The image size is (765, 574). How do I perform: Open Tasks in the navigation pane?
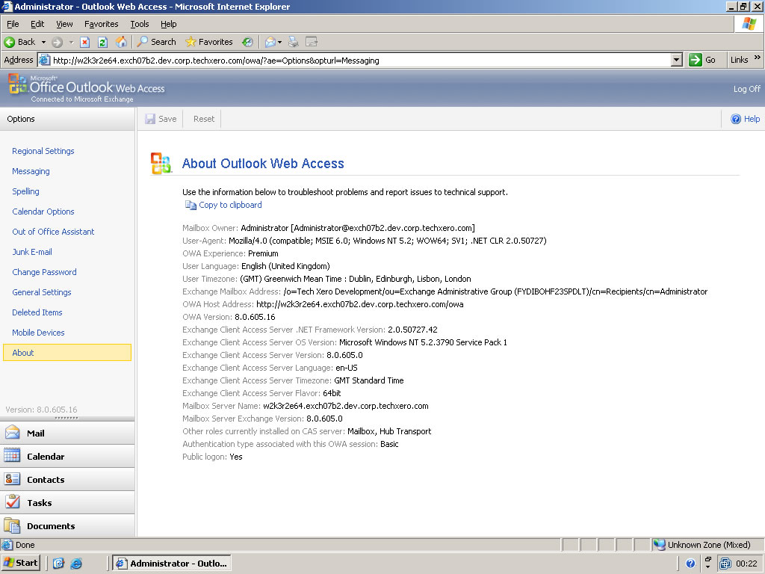[67, 502]
